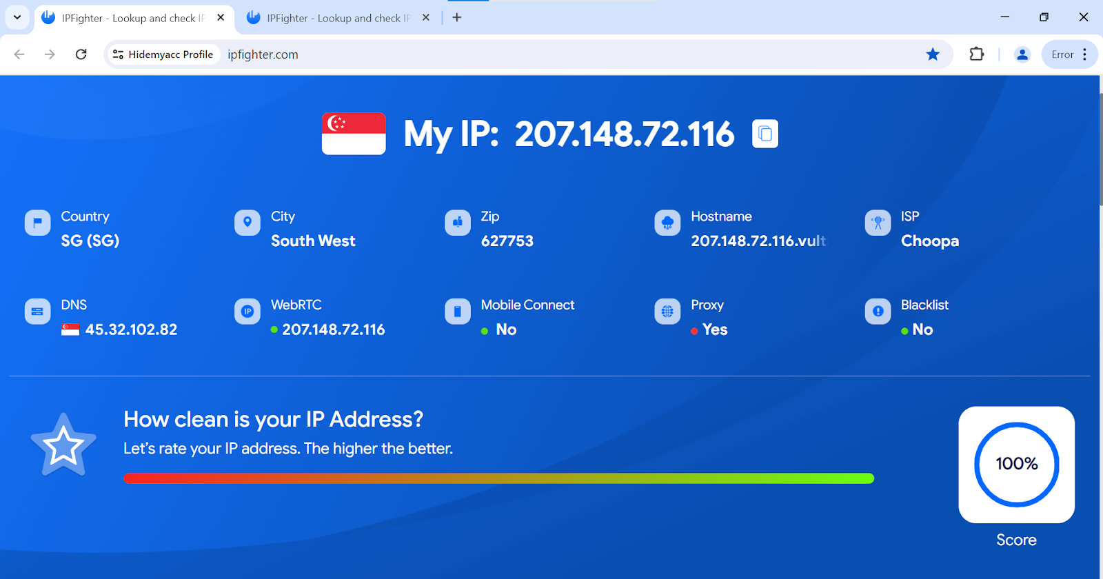The width and height of the screenshot is (1103, 579).
Task: Click the 100% score circle
Action: coord(1017,465)
